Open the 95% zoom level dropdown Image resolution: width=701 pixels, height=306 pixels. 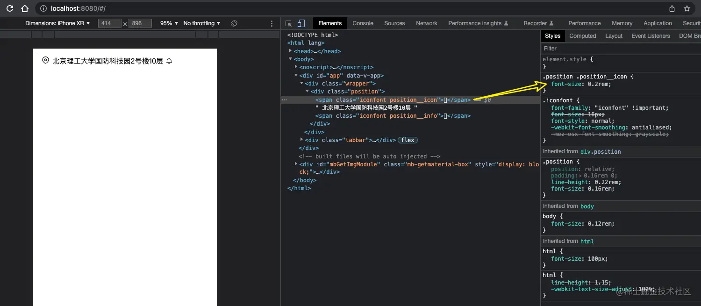coord(169,23)
